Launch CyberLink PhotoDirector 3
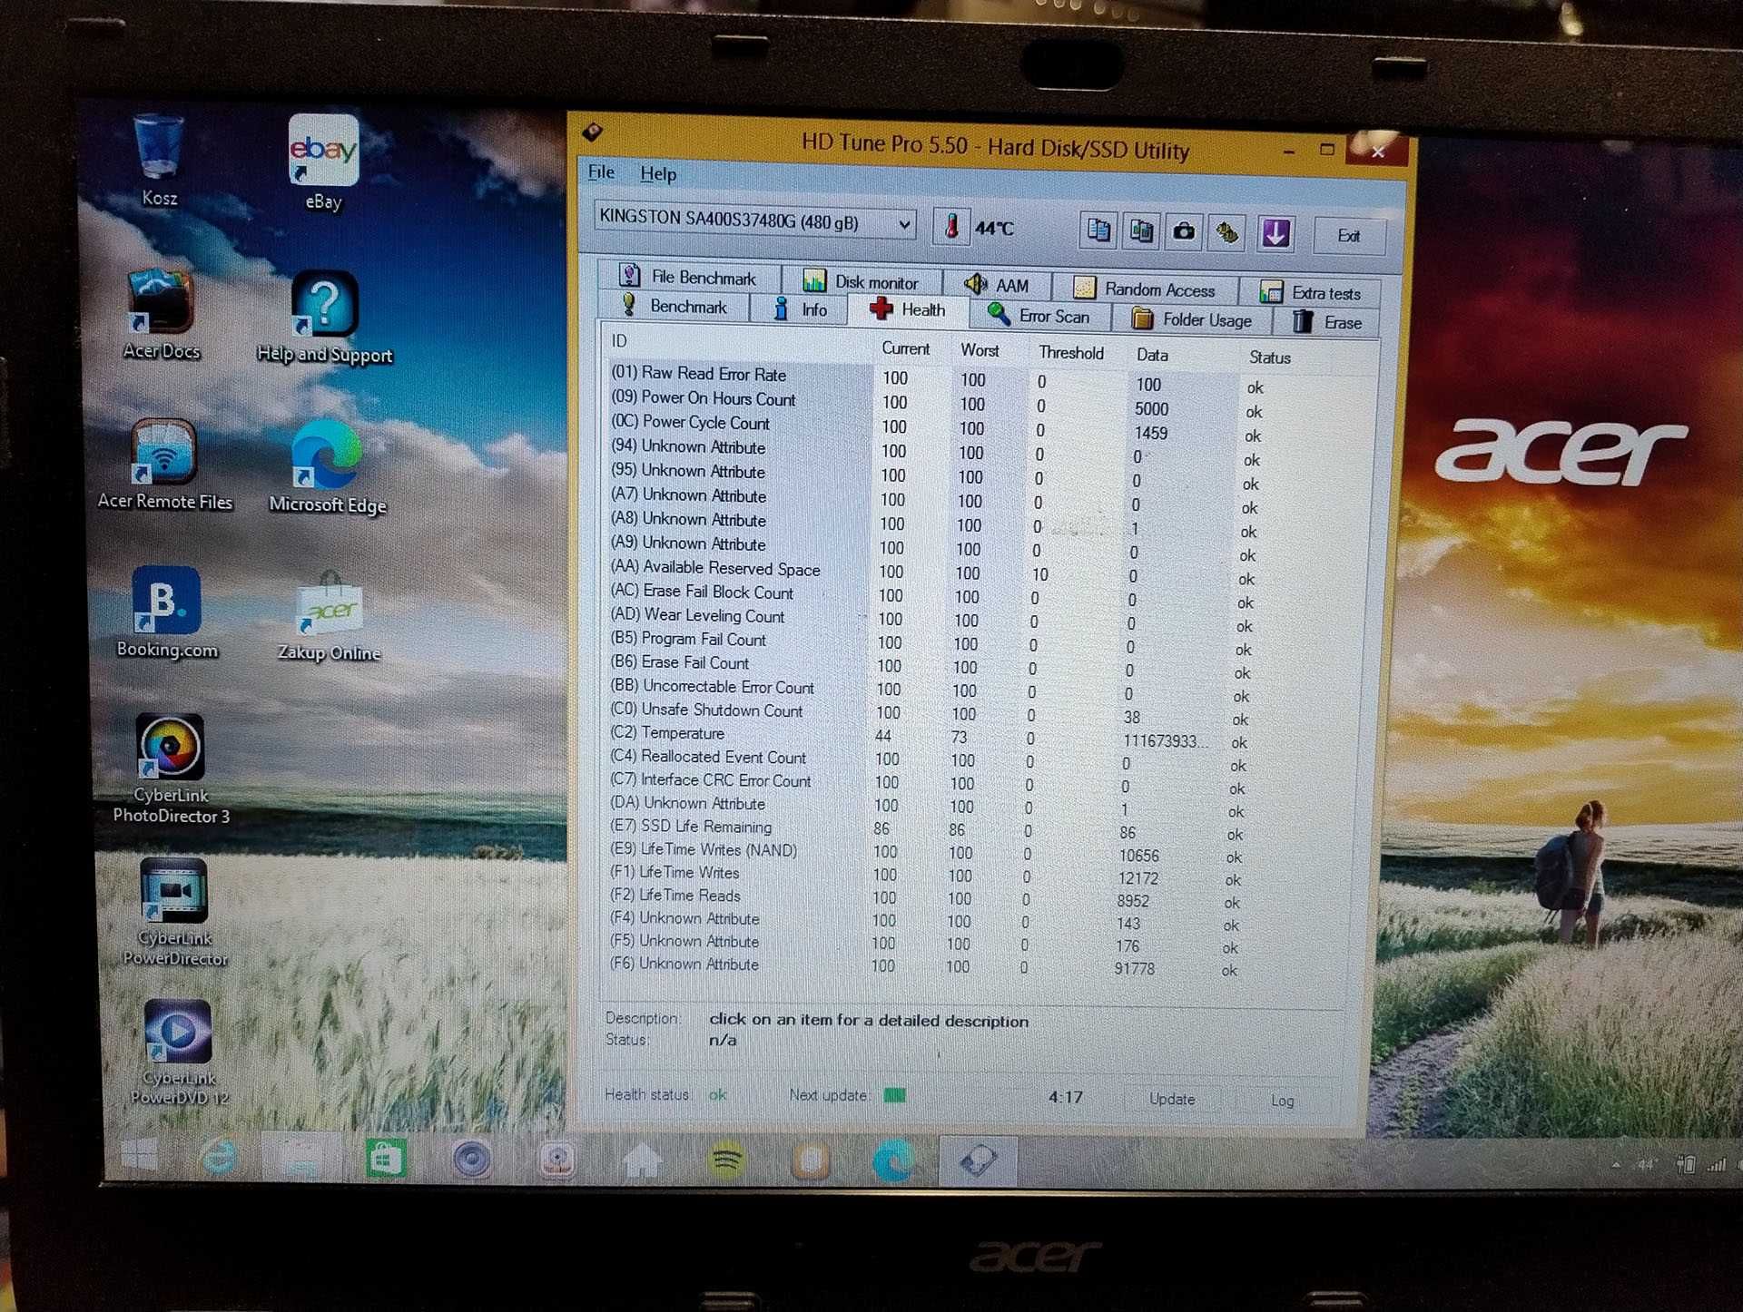The height and width of the screenshot is (1312, 1743). (171, 769)
